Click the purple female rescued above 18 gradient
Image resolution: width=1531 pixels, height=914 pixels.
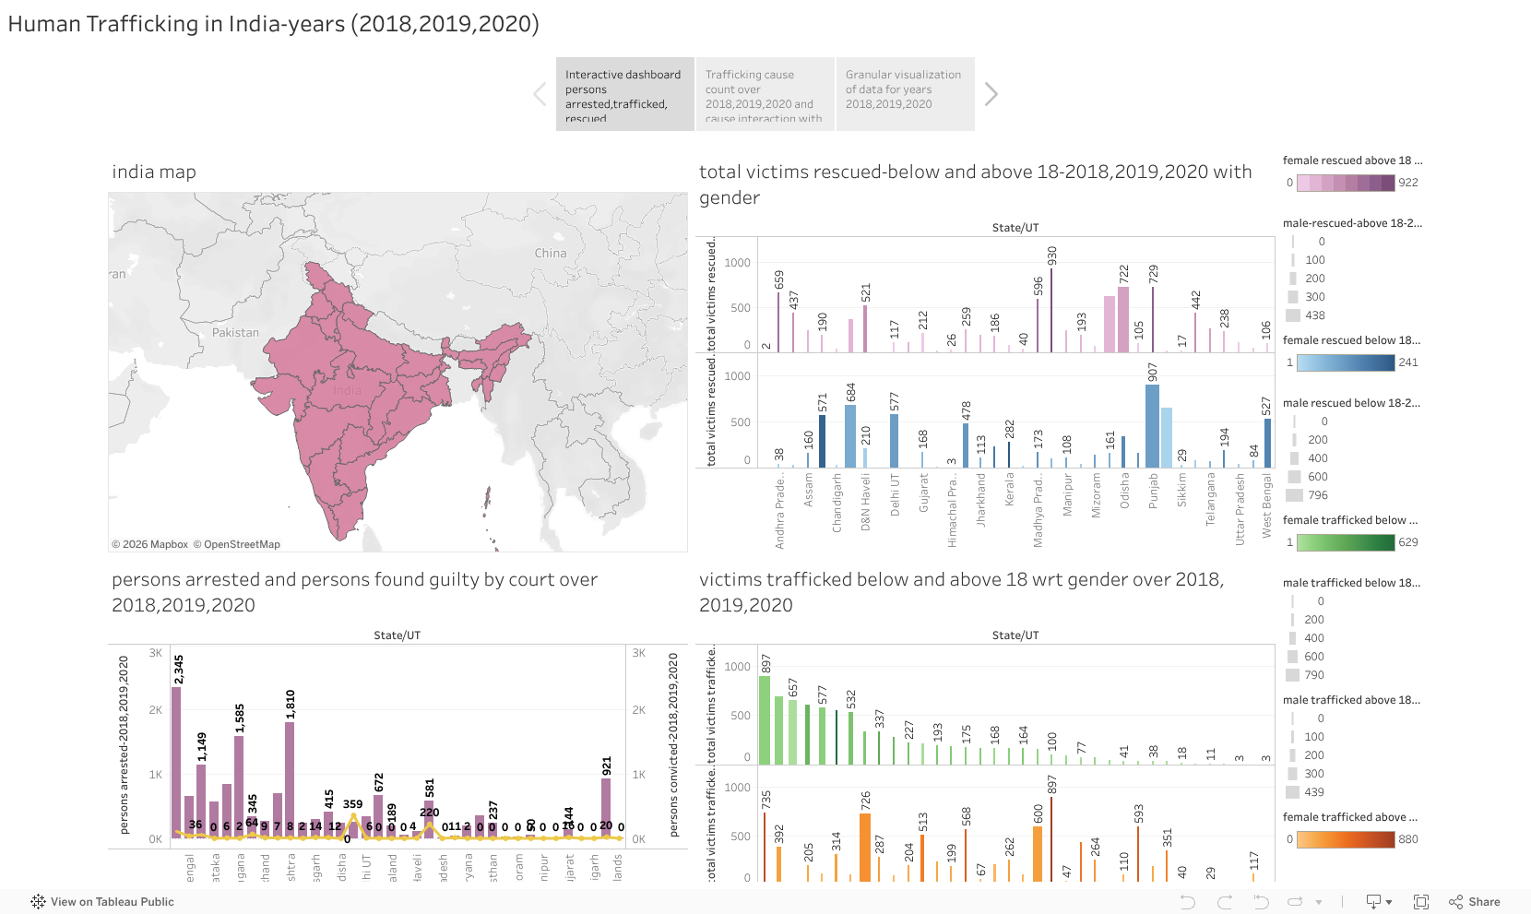[1346, 183]
